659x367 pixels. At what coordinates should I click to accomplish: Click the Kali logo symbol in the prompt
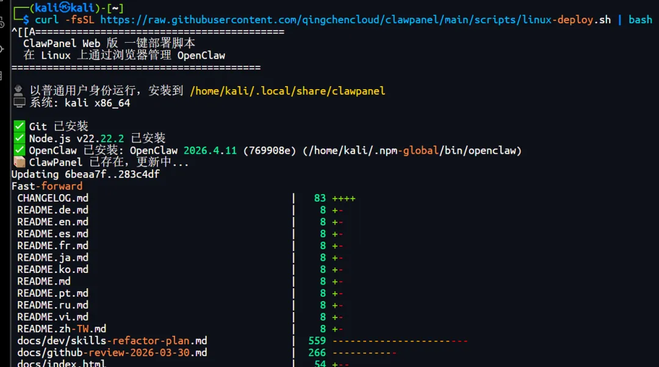click(64, 7)
